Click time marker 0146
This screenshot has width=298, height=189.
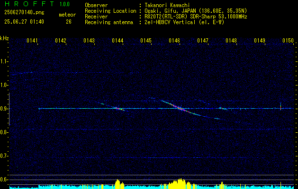pos(174,41)
